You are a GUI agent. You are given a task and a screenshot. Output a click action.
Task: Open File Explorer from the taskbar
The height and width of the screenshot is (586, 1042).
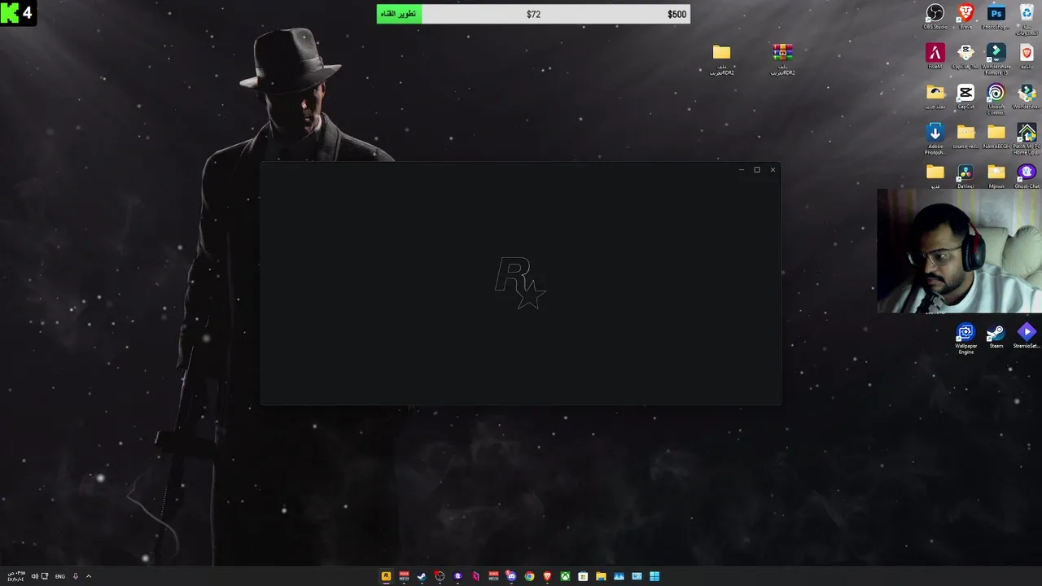601,576
